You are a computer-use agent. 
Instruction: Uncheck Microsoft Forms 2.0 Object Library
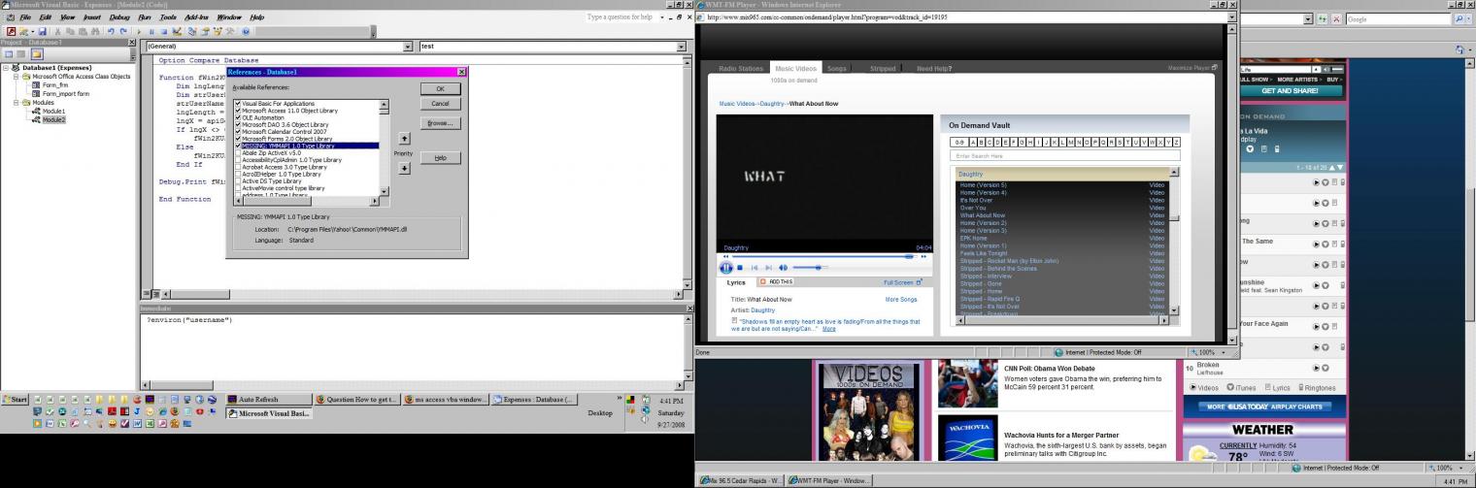pyautogui.click(x=238, y=139)
